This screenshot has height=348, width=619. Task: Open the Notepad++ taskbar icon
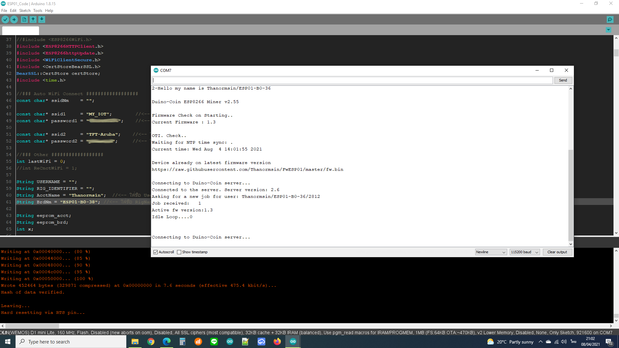pyautogui.click(x=246, y=342)
